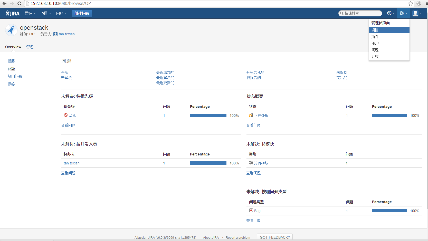Switch to the 管理 tab
The image size is (428, 241).
pos(30,47)
